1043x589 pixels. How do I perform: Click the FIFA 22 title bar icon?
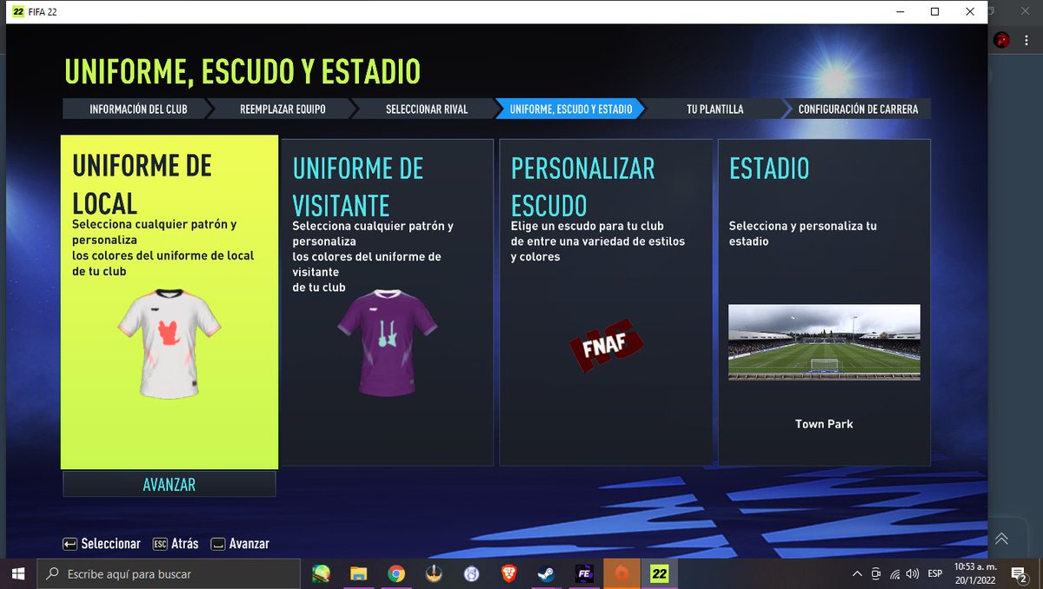[17, 11]
